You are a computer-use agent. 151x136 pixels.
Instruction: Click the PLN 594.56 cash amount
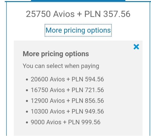(x=88, y=79)
